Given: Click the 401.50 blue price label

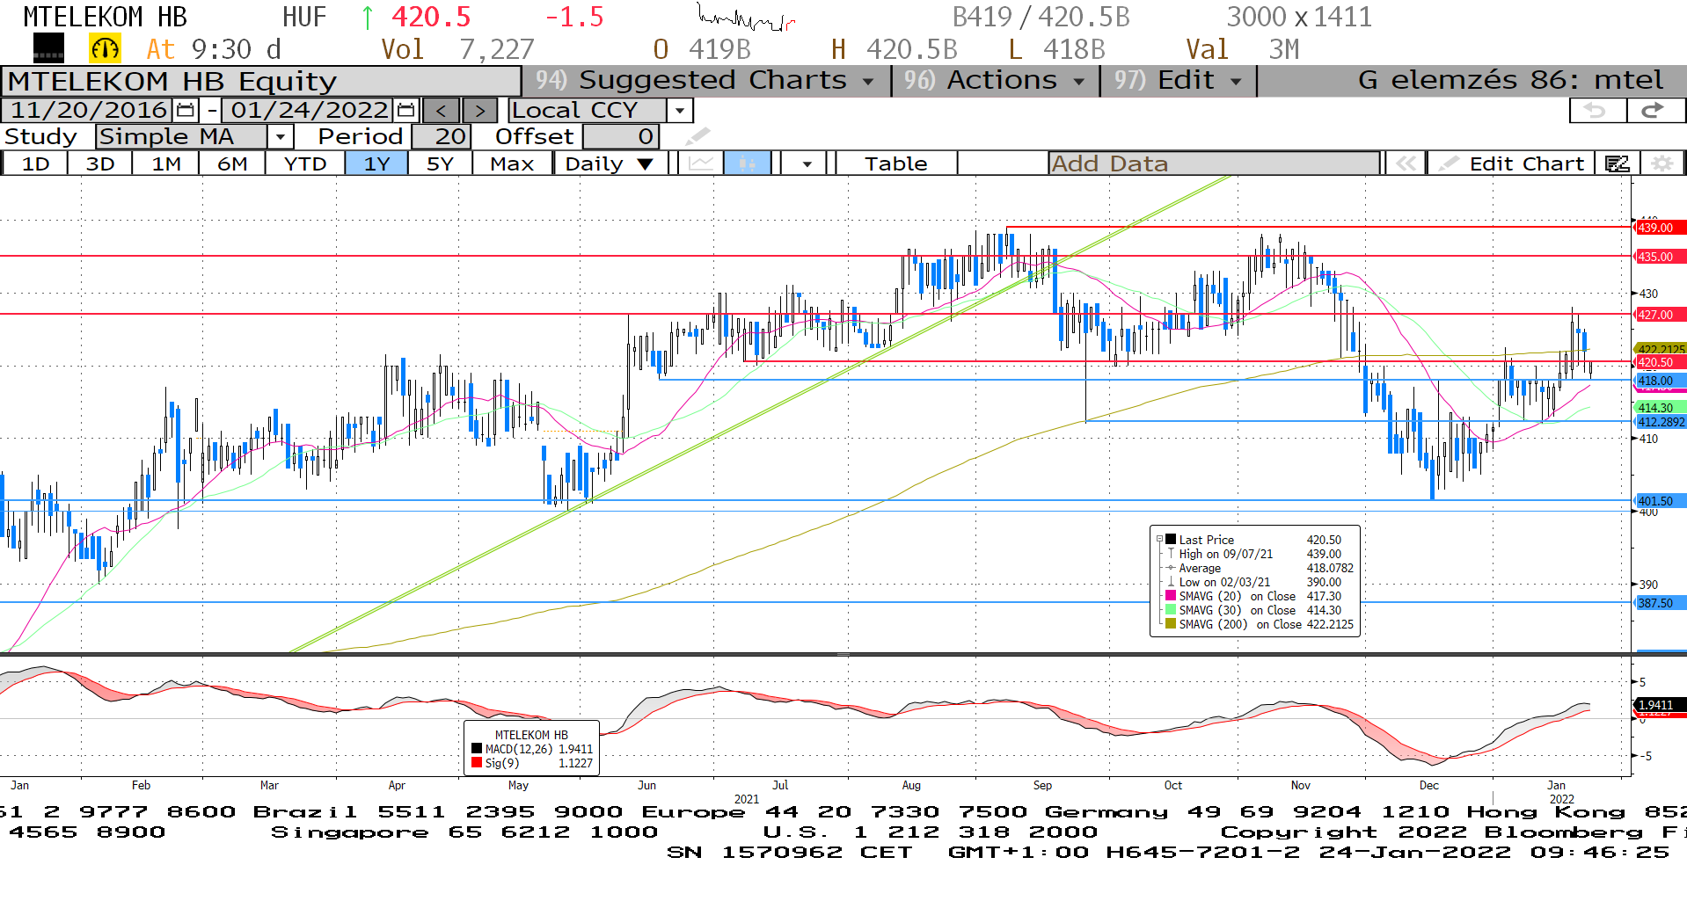Looking at the screenshot, I should click(x=1660, y=501).
